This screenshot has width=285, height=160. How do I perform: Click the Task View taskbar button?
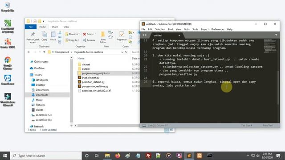click(97, 156)
